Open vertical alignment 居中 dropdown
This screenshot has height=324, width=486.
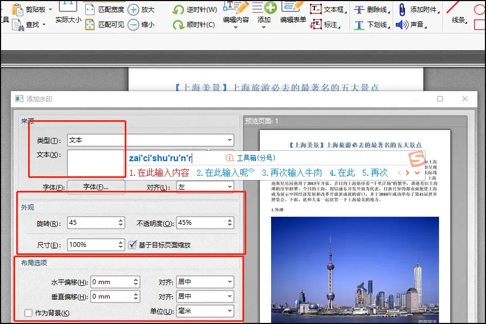point(205,297)
